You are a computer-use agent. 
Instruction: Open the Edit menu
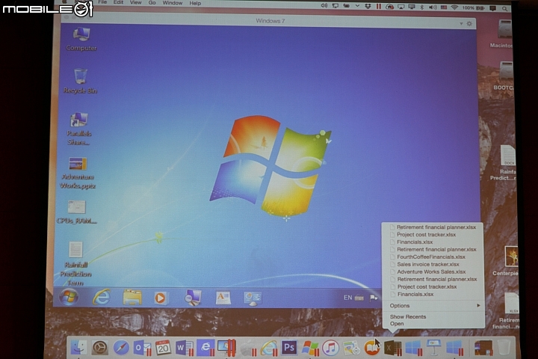coord(118,2)
